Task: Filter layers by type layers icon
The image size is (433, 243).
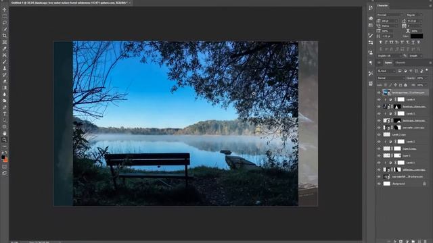Action: point(411,71)
